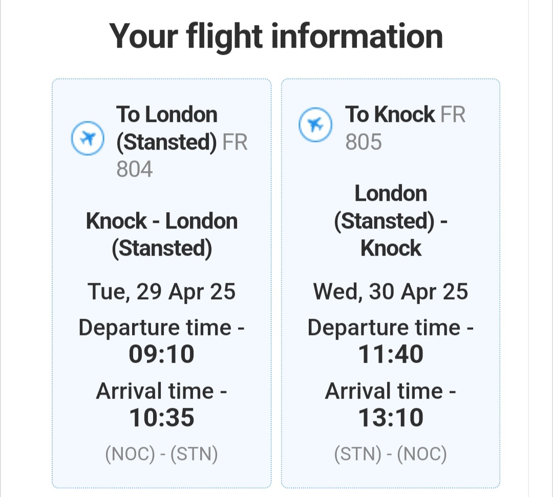553x497 pixels.
Task: Select flight number 805
Action: click(363, 142)
